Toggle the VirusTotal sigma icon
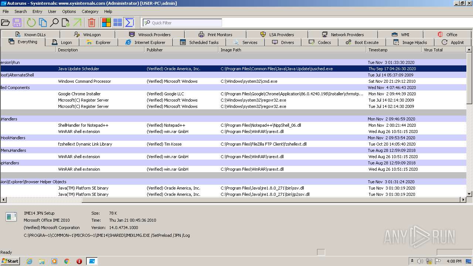473x266 pixels. 129,23
